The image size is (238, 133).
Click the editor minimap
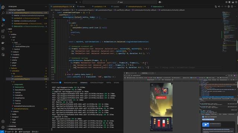click(229, 32)
